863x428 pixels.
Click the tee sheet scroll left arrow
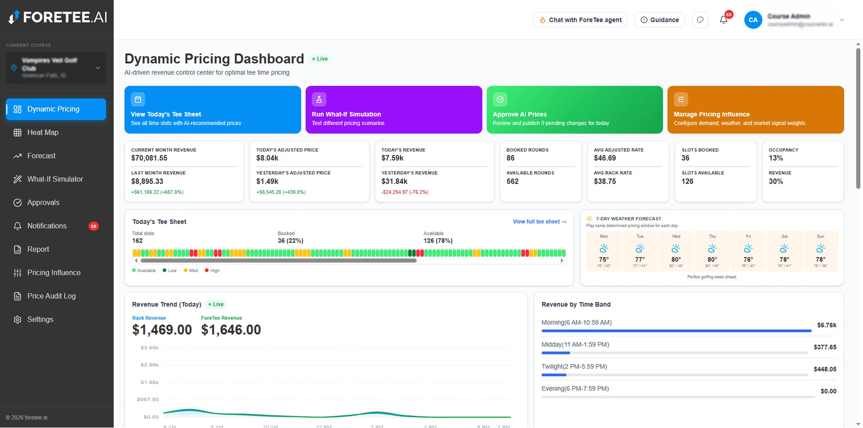coord(136,260)
